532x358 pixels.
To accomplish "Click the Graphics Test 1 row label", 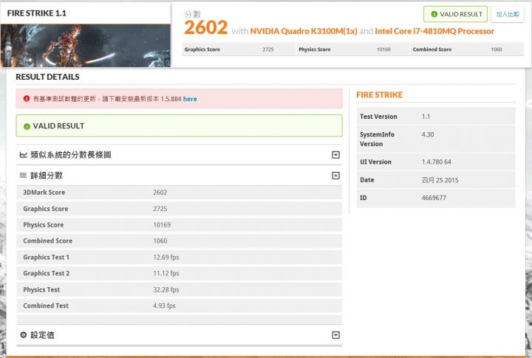I will pyautogui.click(x=46, y=258).
